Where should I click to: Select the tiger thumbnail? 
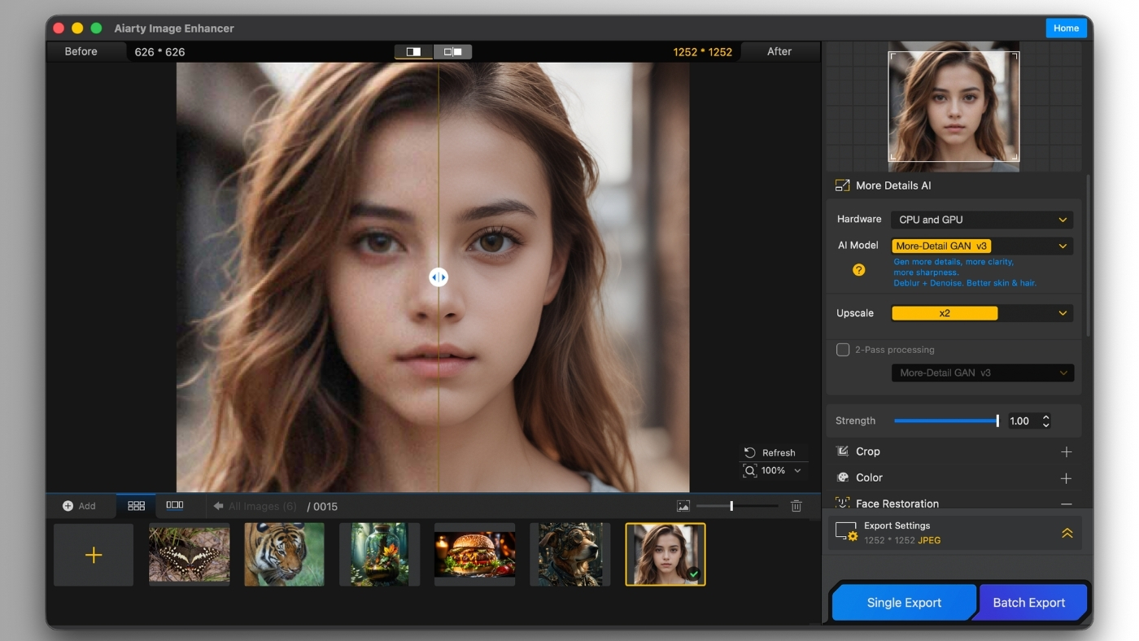(284, 555)
